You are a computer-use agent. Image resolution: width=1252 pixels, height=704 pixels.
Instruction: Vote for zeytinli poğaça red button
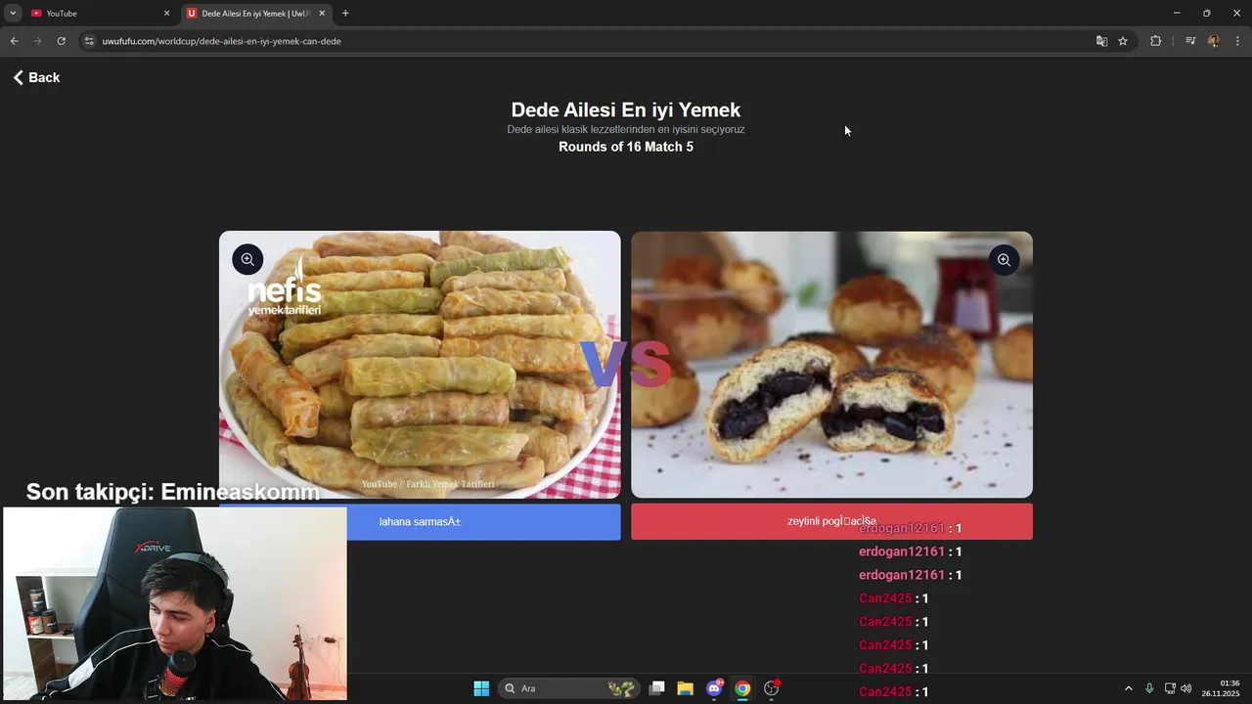click(831, 521)
